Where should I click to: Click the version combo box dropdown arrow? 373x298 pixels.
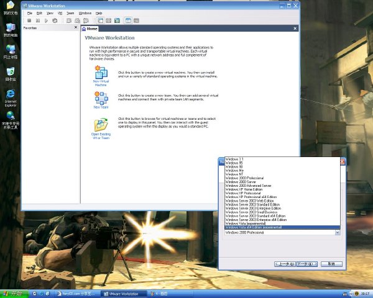pos(338,233)
